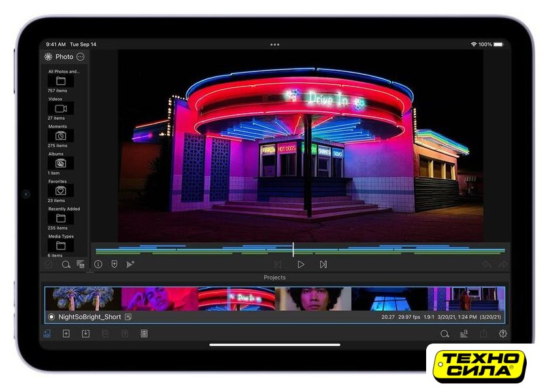Screen dimensions: 549x390
Task: Open the Albums folder
Action: tap(61, 163)
